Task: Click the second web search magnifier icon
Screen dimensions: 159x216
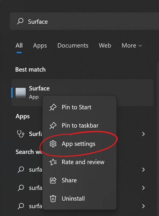Action: pos(21,188)
